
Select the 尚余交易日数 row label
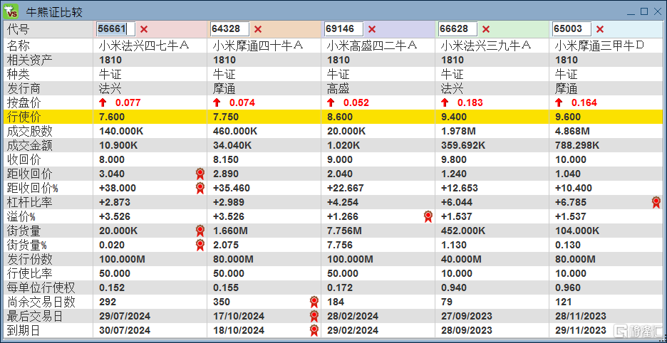(x=41, y=302)
